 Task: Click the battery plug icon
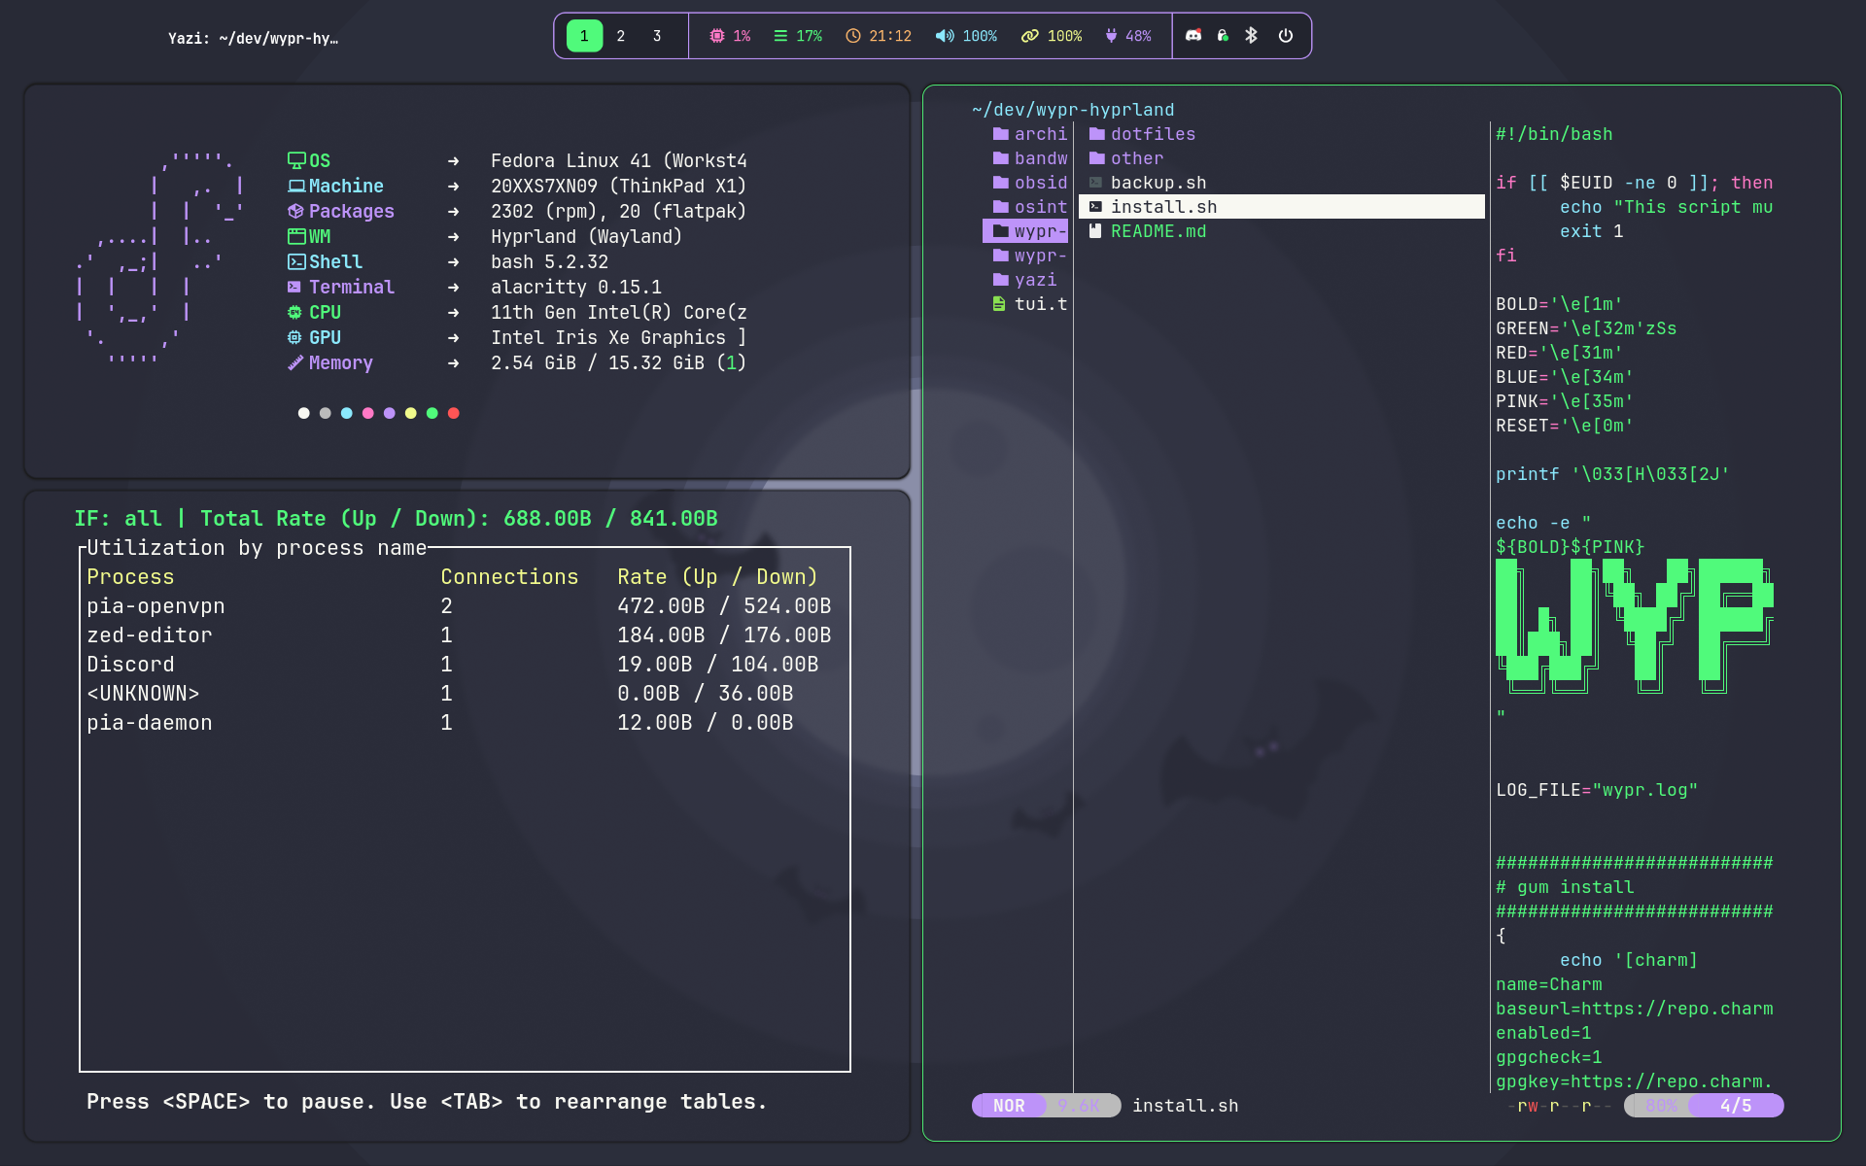point(1111,36)
